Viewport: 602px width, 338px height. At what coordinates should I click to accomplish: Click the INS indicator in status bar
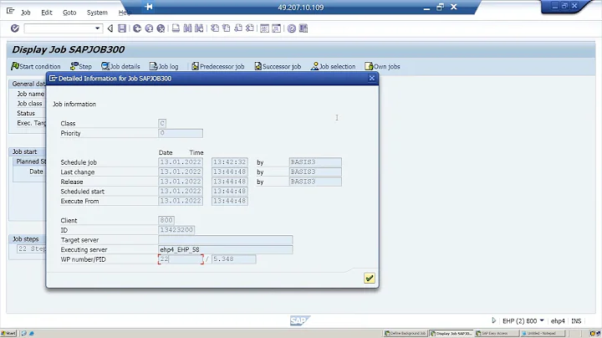576,320
